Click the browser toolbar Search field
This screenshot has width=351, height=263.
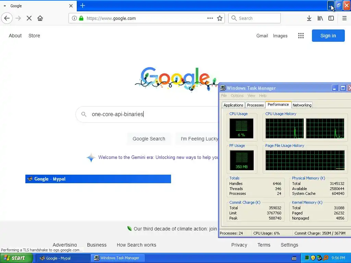pyautogui.click(x=254, y=18)
